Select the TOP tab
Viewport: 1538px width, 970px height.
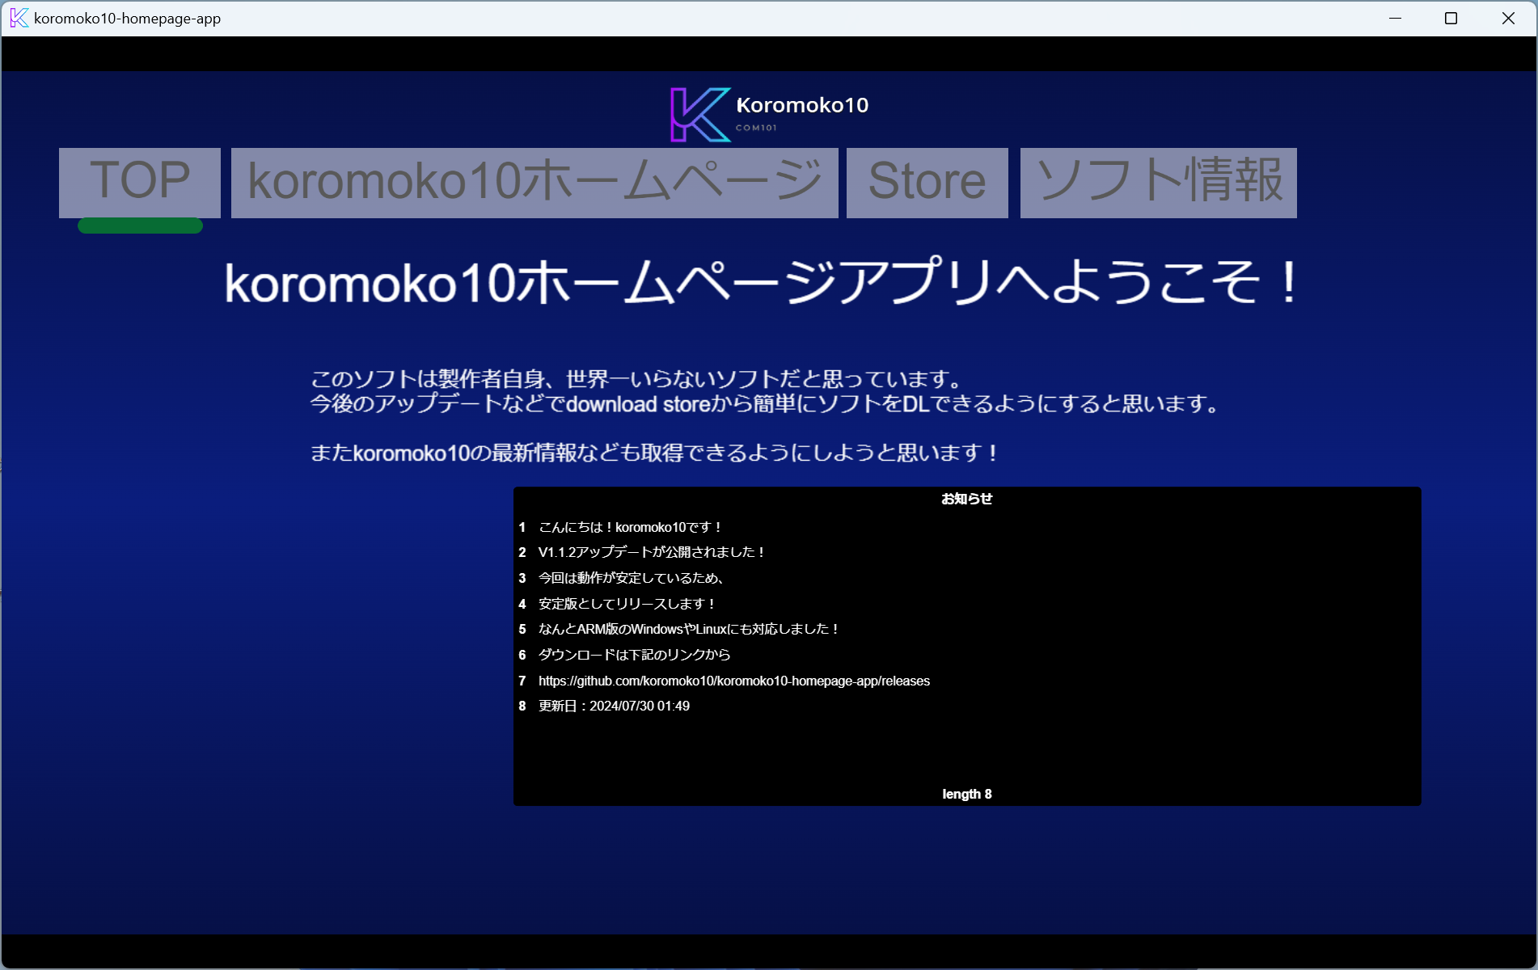[x=140, y=183]
